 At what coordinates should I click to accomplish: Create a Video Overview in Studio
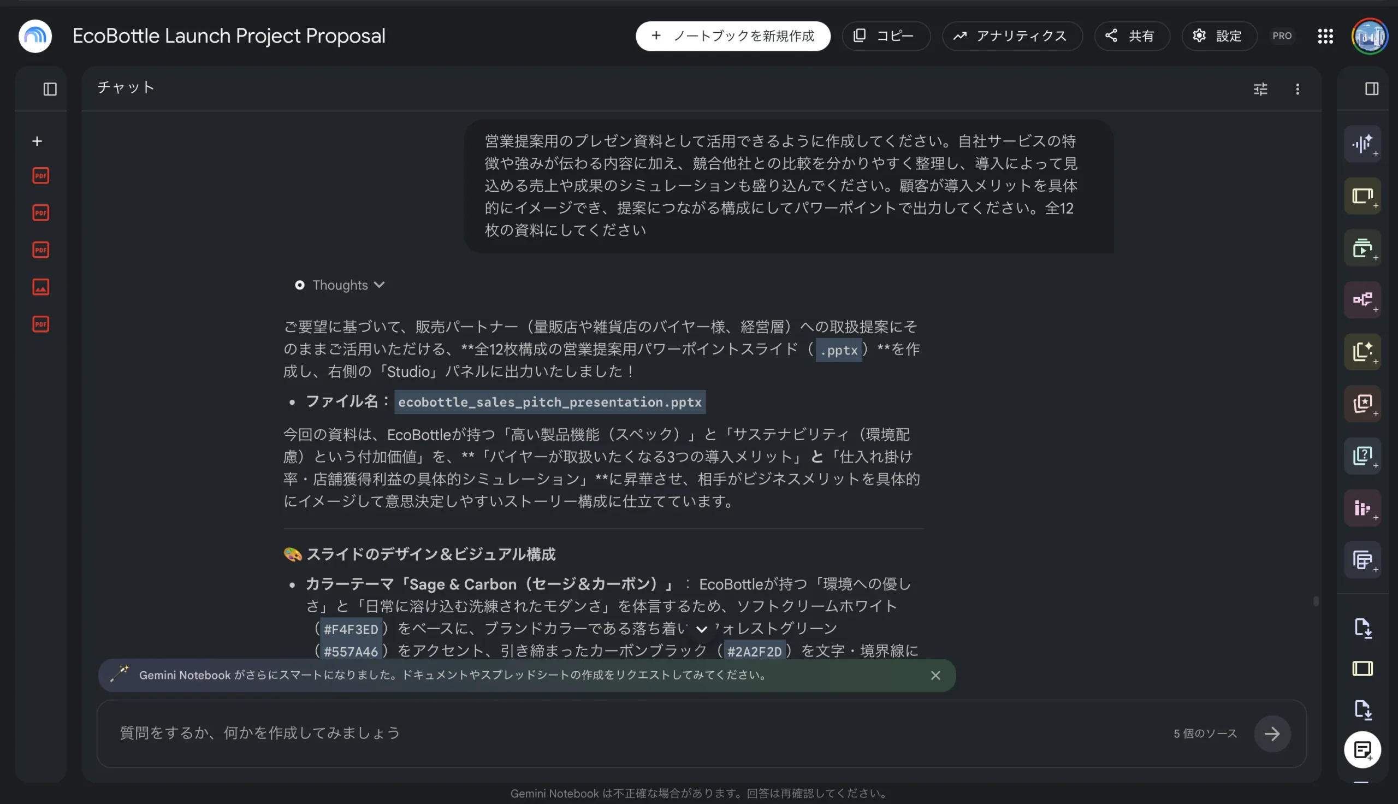click(x=1363, y=248)
